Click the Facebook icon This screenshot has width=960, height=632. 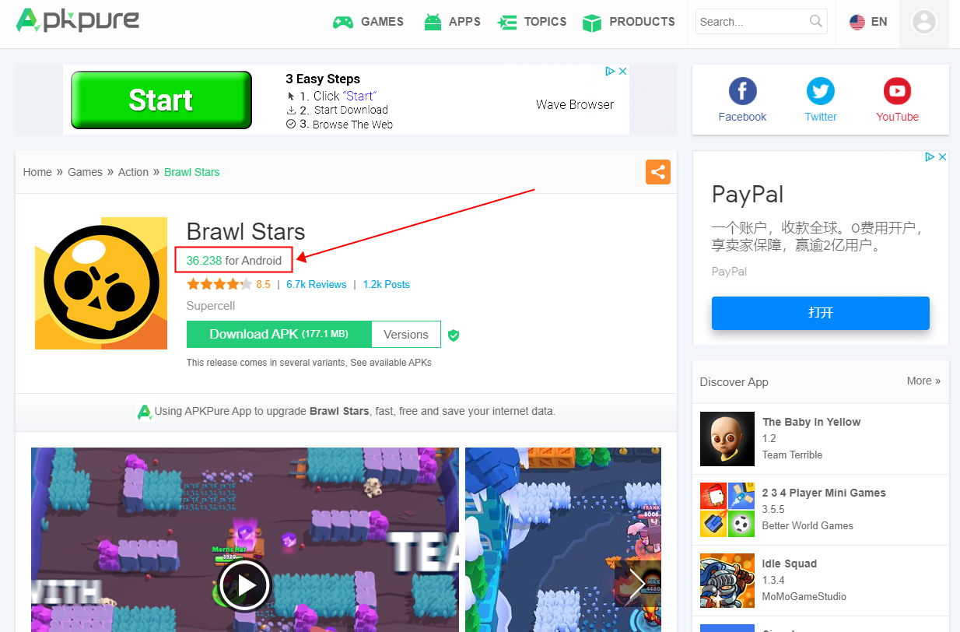click(x=742, y=92)
